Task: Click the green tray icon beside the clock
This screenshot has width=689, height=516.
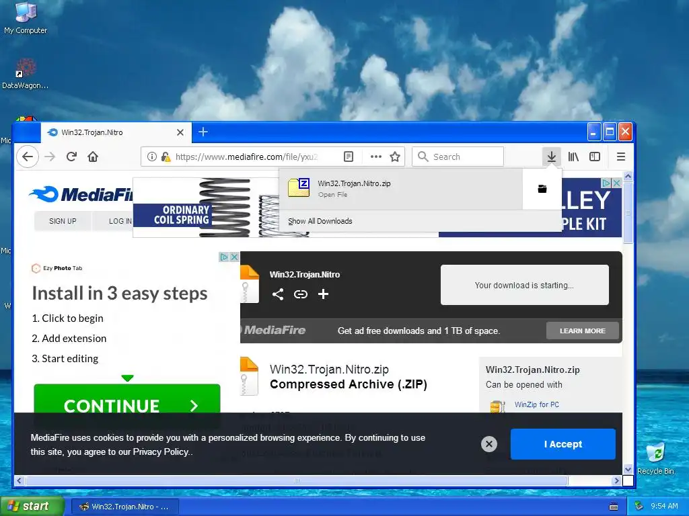Action: (x=639, y=506)
